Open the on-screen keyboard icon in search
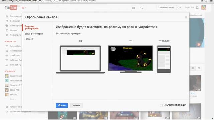Image resolution: width=214 pixels, height=120 pixels. [x=133, y=8]
